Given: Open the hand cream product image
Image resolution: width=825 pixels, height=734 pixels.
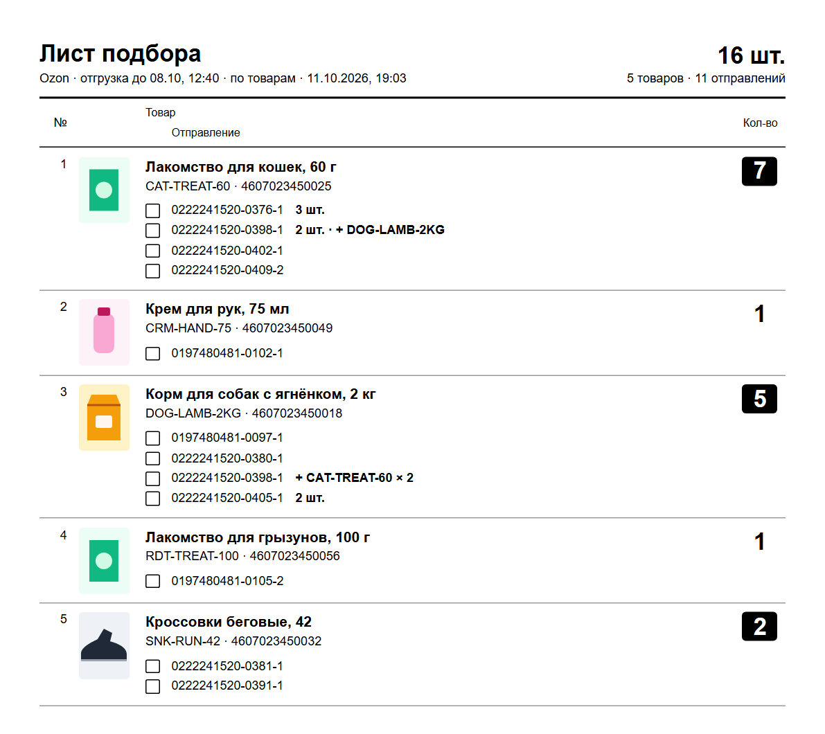Looking at the screenshot, I should (x=104, y=332).
